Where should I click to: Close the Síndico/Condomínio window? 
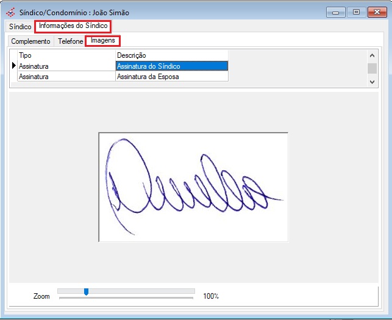(377, 12)
